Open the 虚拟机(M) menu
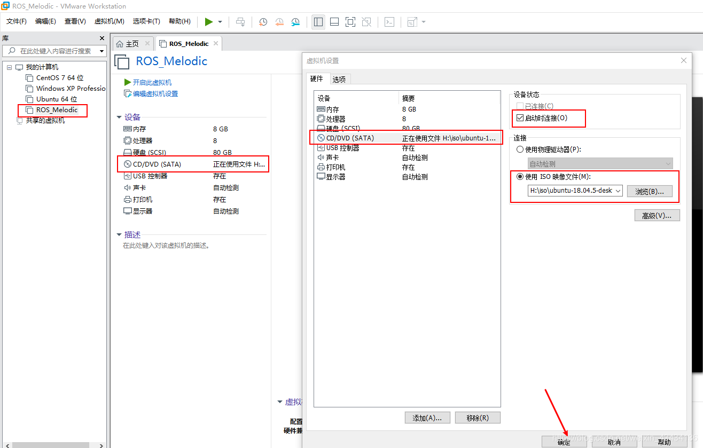This screenshot has height=448, width=703. pyautogui.click(x=109, y=21)
